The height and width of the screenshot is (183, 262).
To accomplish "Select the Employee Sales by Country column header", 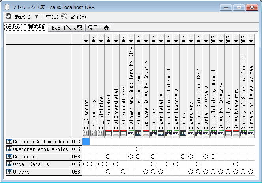I will [146, 95].
